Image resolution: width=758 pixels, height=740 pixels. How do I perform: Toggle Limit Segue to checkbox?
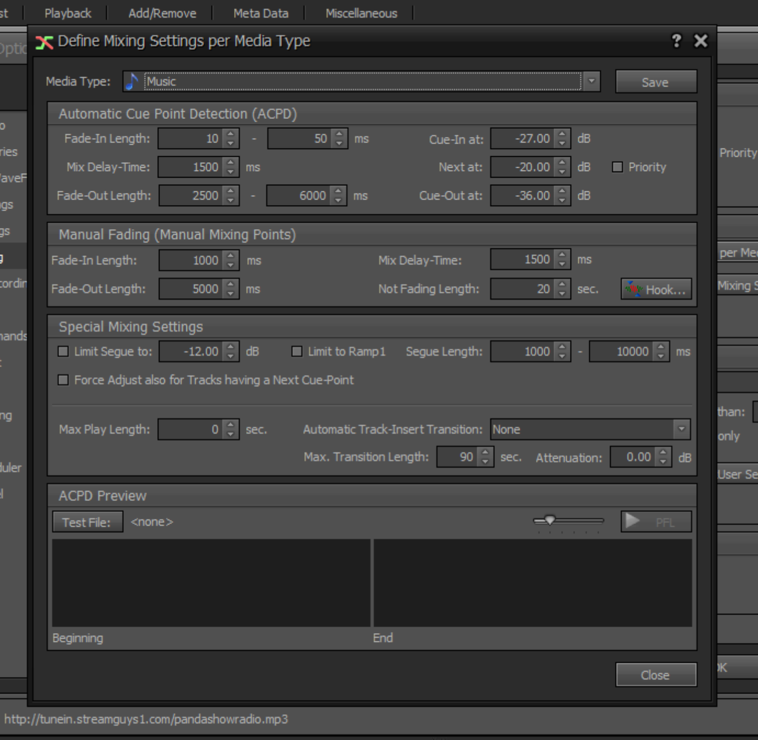[x=64, y=351]
